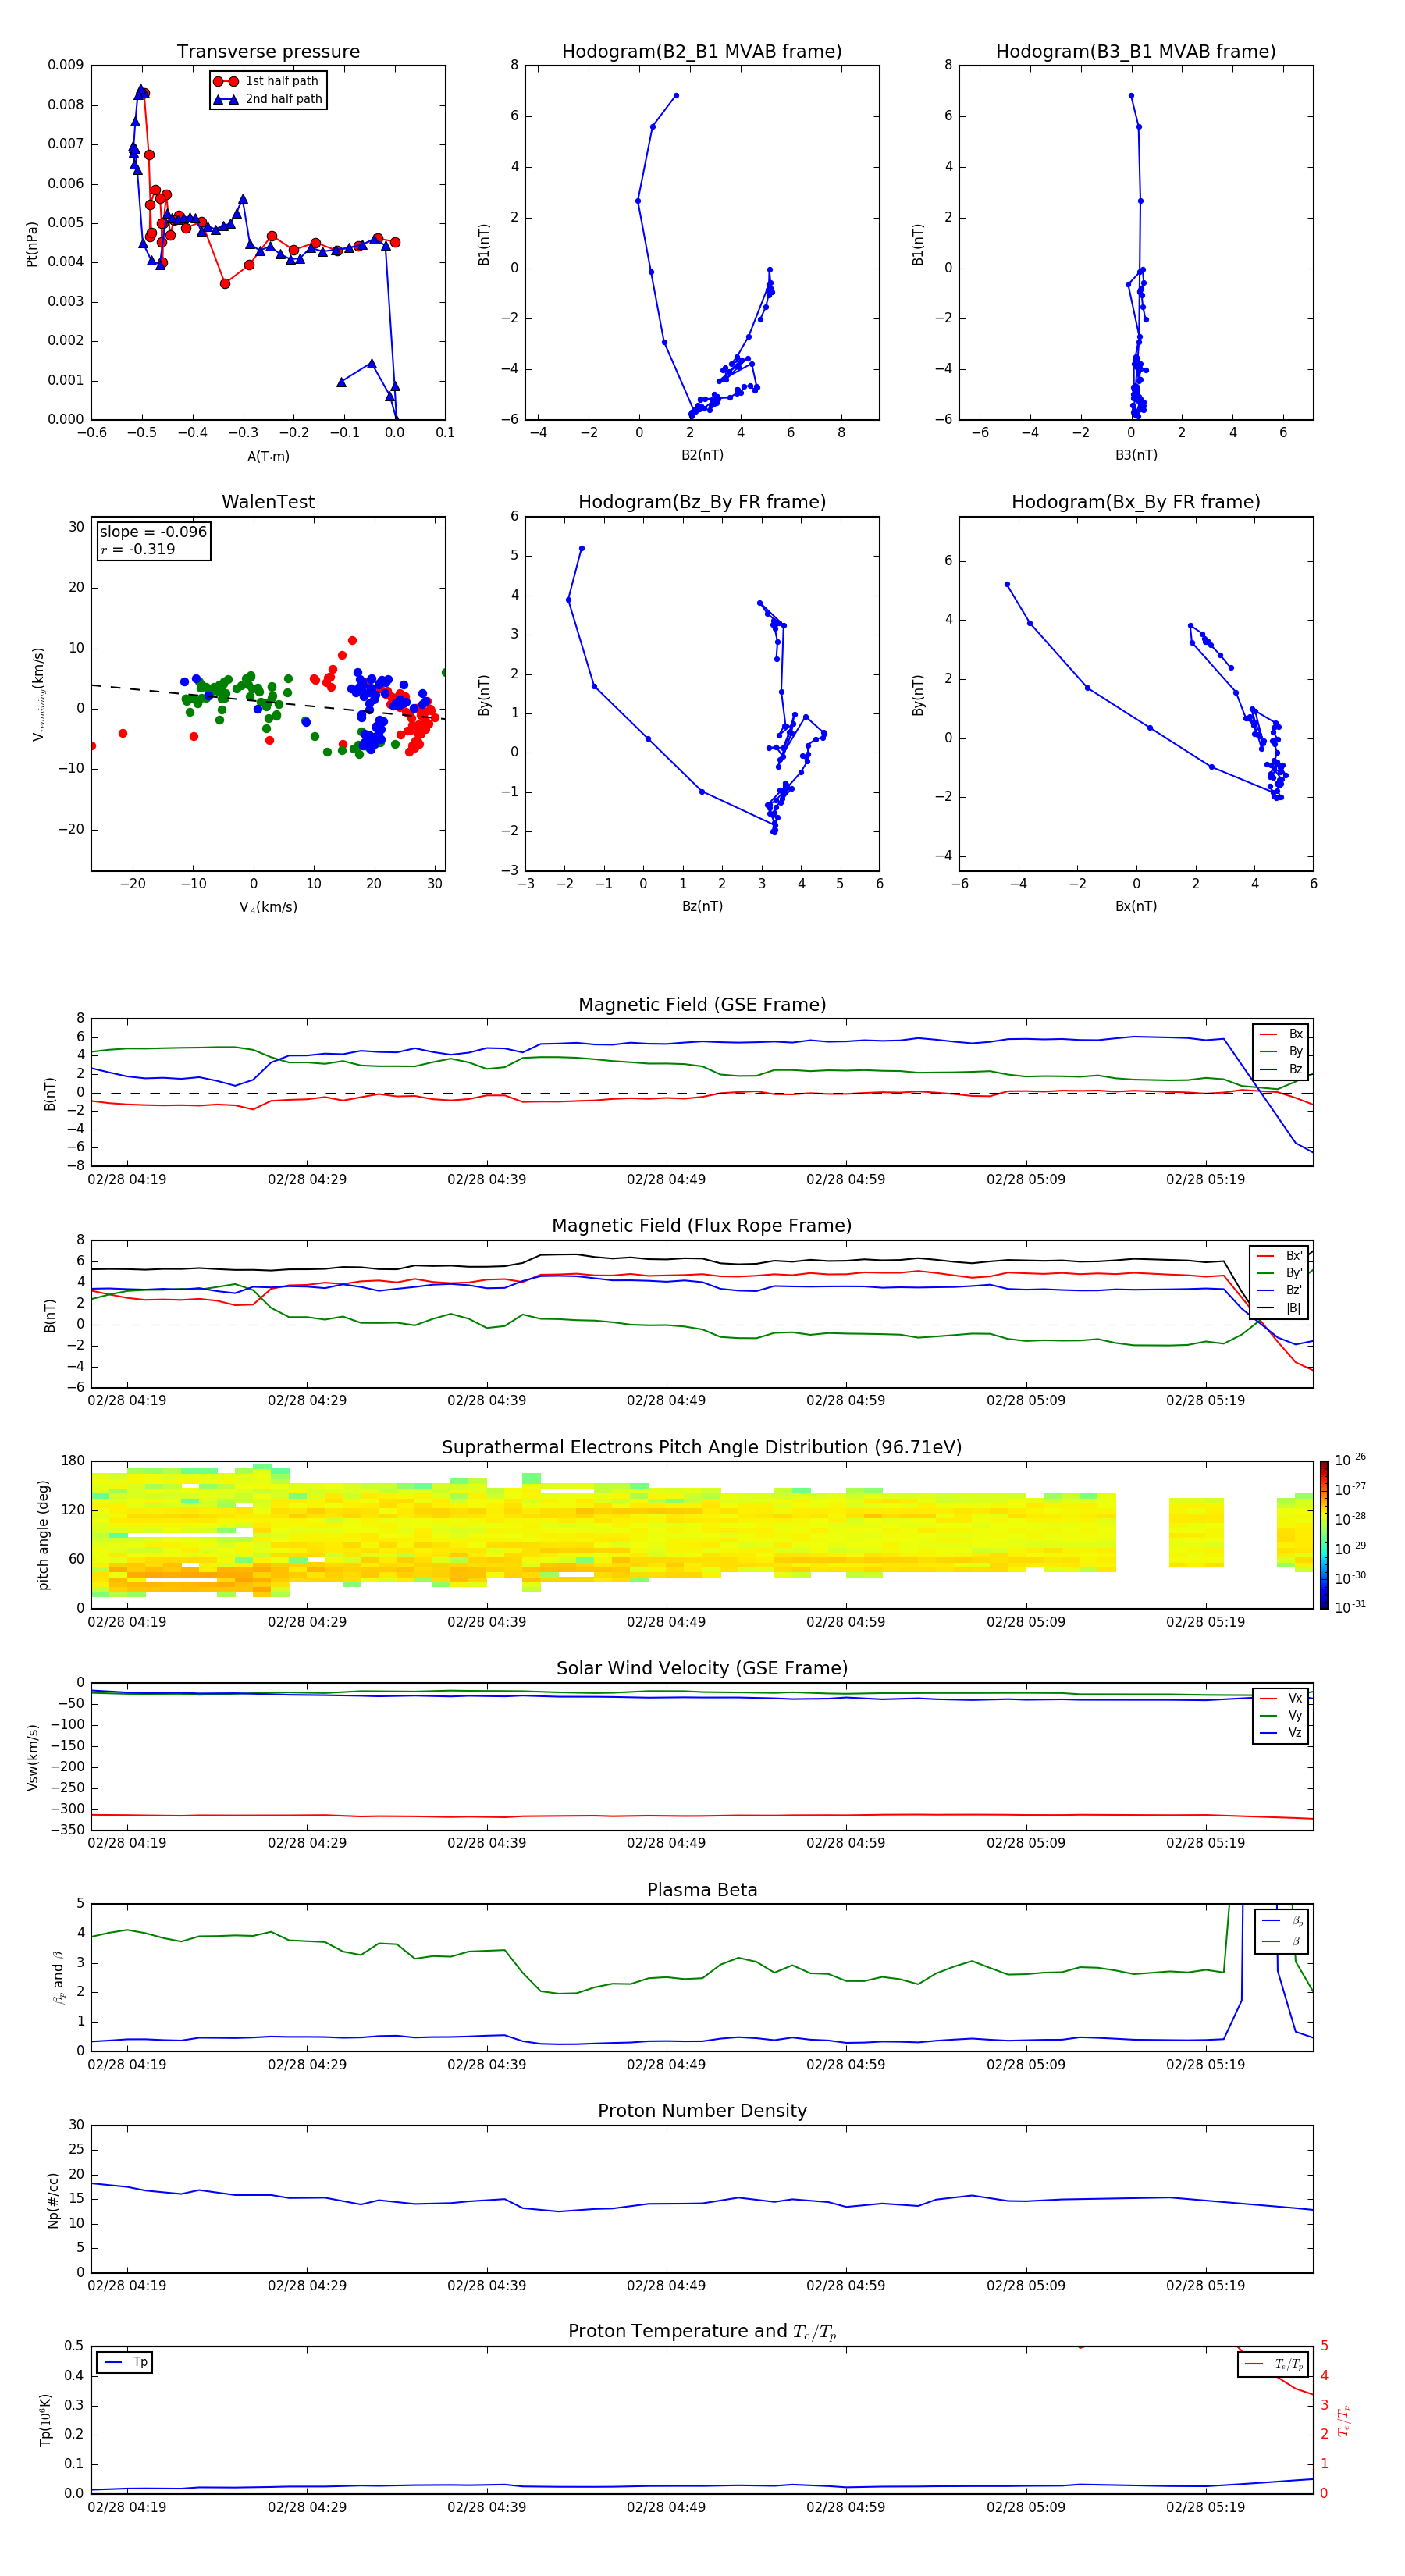Click the Te/Tp legend entry in temperature plot
Screen dimensions: 1405x2576
point(1274,2365)
